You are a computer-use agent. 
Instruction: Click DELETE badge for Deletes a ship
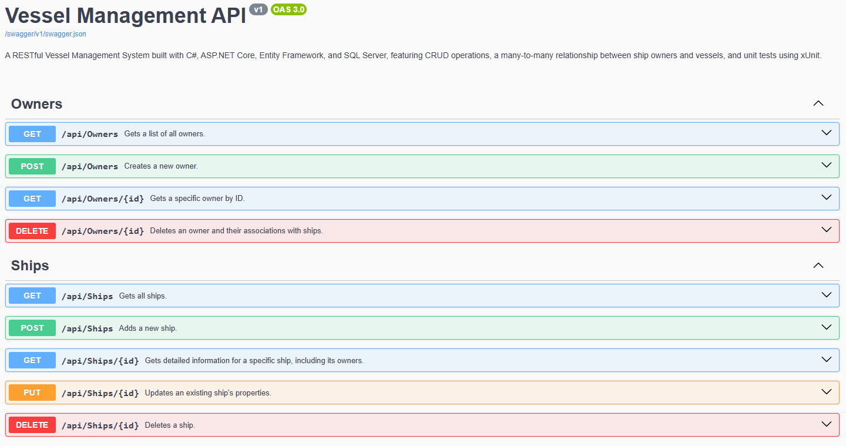pyautogui.click(x=32, y=425)
